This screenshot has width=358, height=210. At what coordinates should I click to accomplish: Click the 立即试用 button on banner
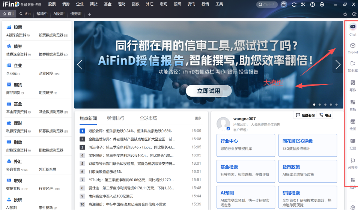(x=209, y=91)
